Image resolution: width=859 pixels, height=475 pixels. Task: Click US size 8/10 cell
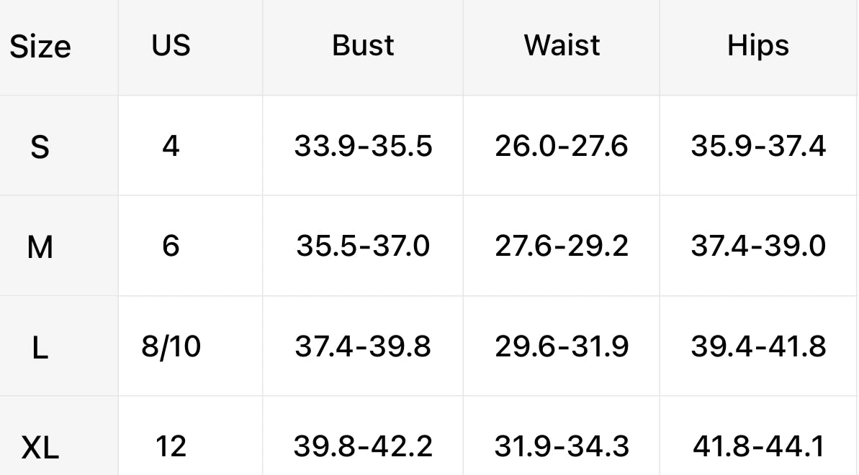click(x=171, y=346)
